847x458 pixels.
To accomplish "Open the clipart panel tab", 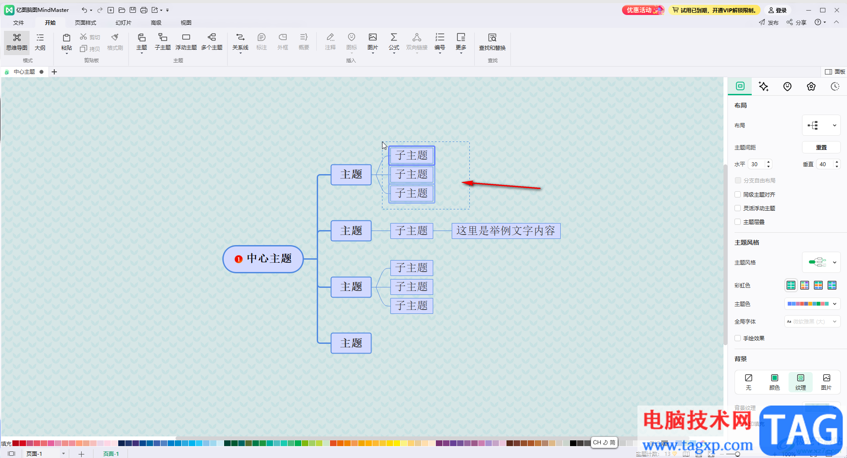I will pyautogui.click(x=811, y=86).
